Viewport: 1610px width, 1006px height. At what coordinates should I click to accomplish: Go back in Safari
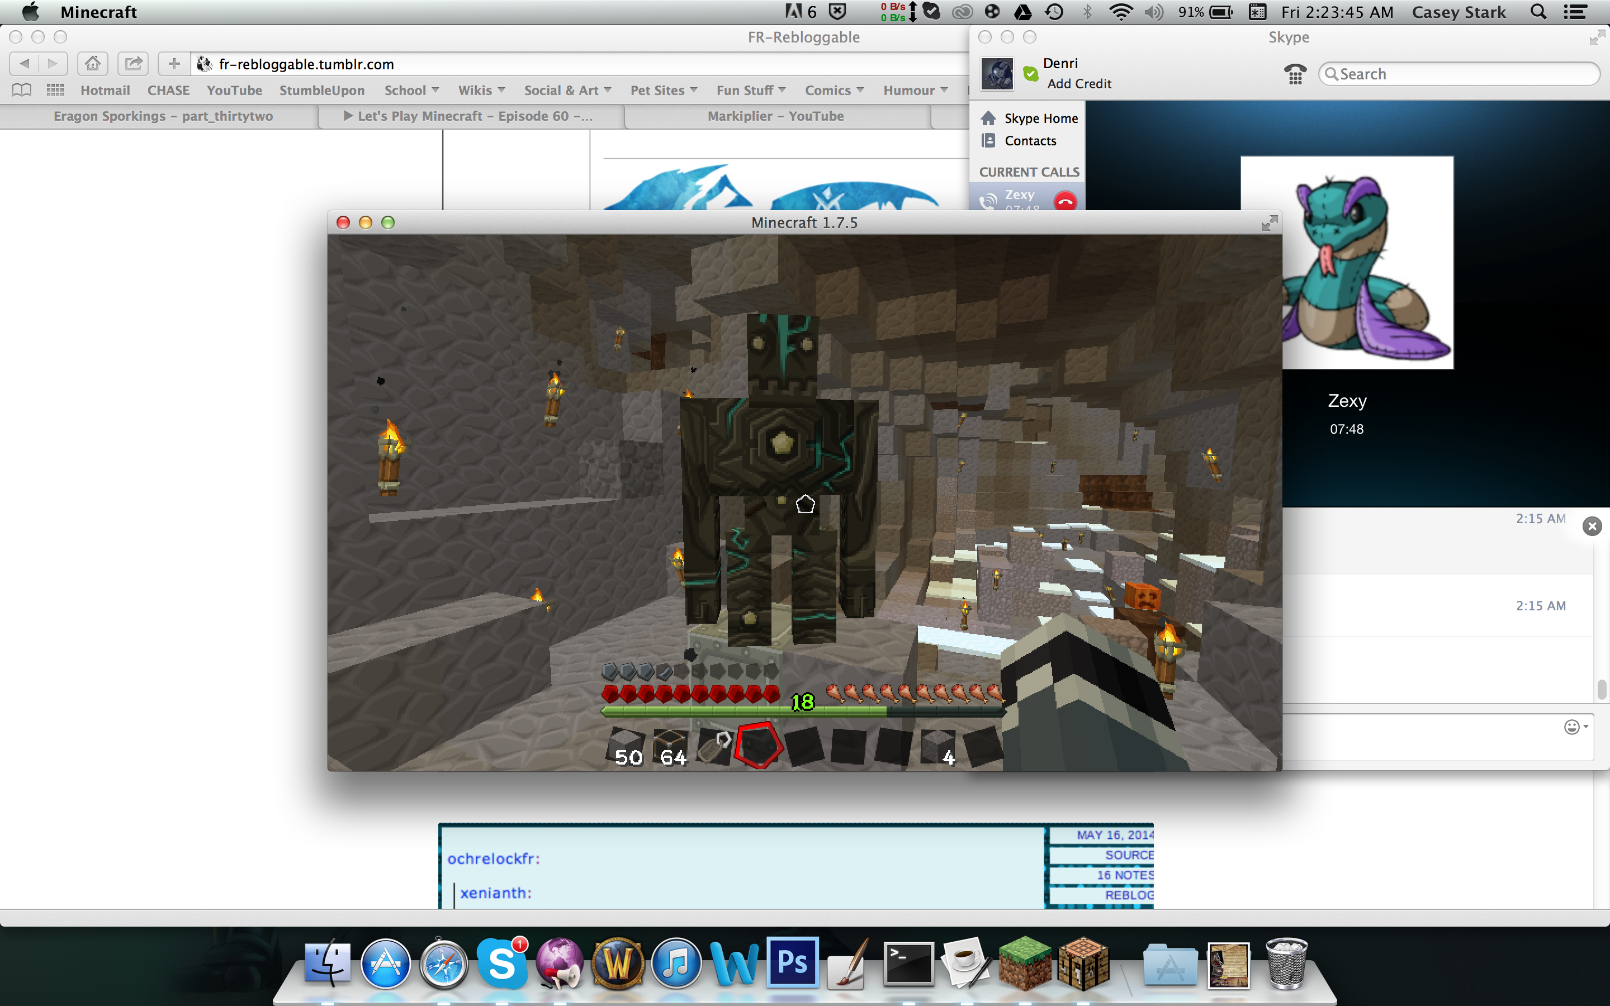[x=25, y=64]
